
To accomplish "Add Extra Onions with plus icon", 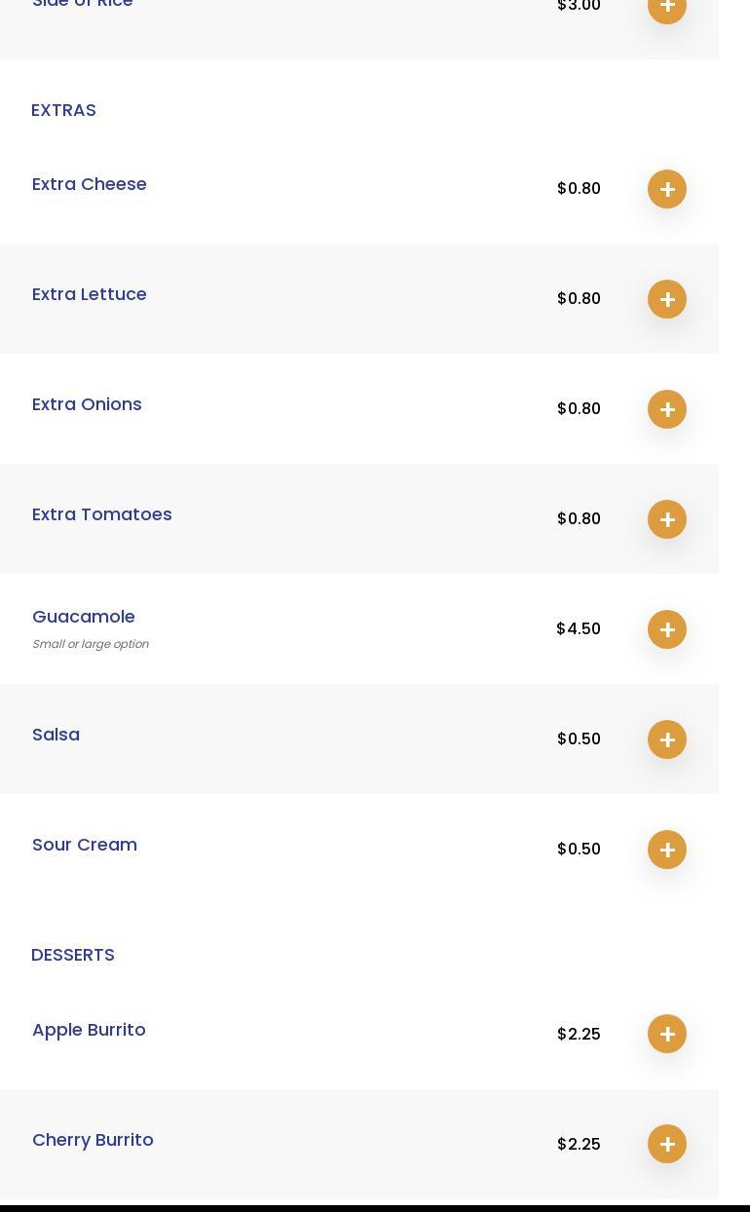I will (667, 409).
